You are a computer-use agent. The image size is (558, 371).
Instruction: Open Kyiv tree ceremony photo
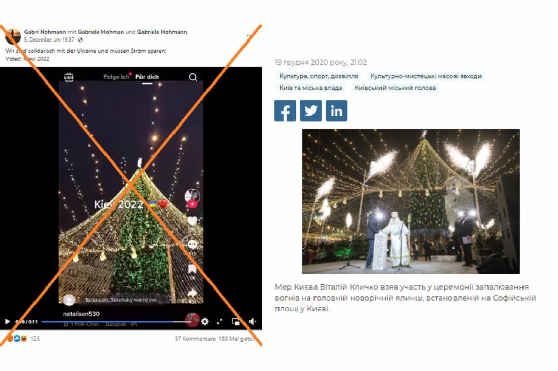(x=411, y=201)
